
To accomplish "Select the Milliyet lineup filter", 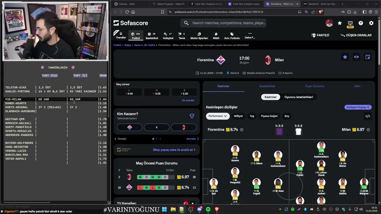I will pos(238,116).
